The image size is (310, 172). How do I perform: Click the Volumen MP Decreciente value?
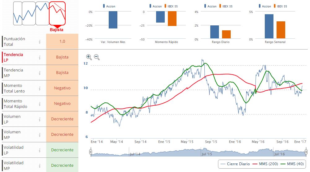point(62,135)
